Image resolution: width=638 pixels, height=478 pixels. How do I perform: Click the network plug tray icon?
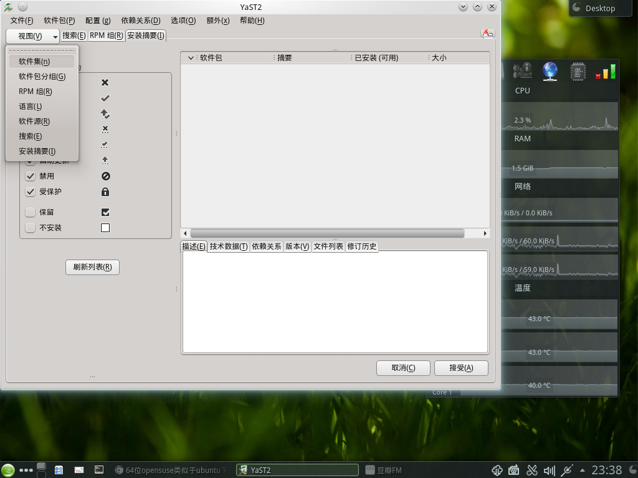click(x=567, y=471)
